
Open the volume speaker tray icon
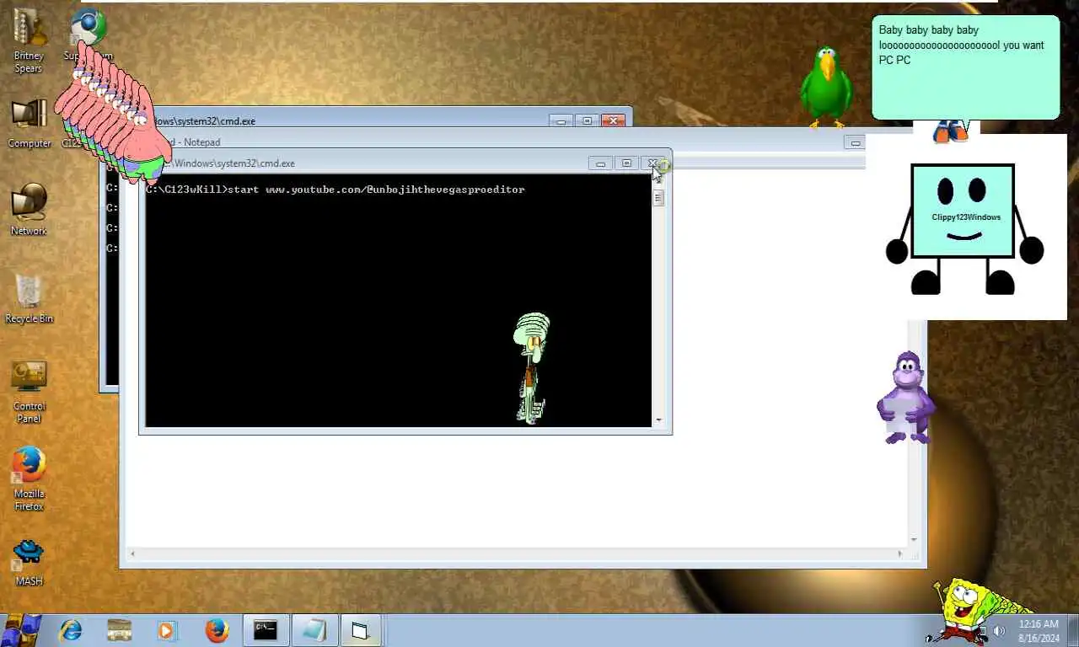tap(1000, 630)
